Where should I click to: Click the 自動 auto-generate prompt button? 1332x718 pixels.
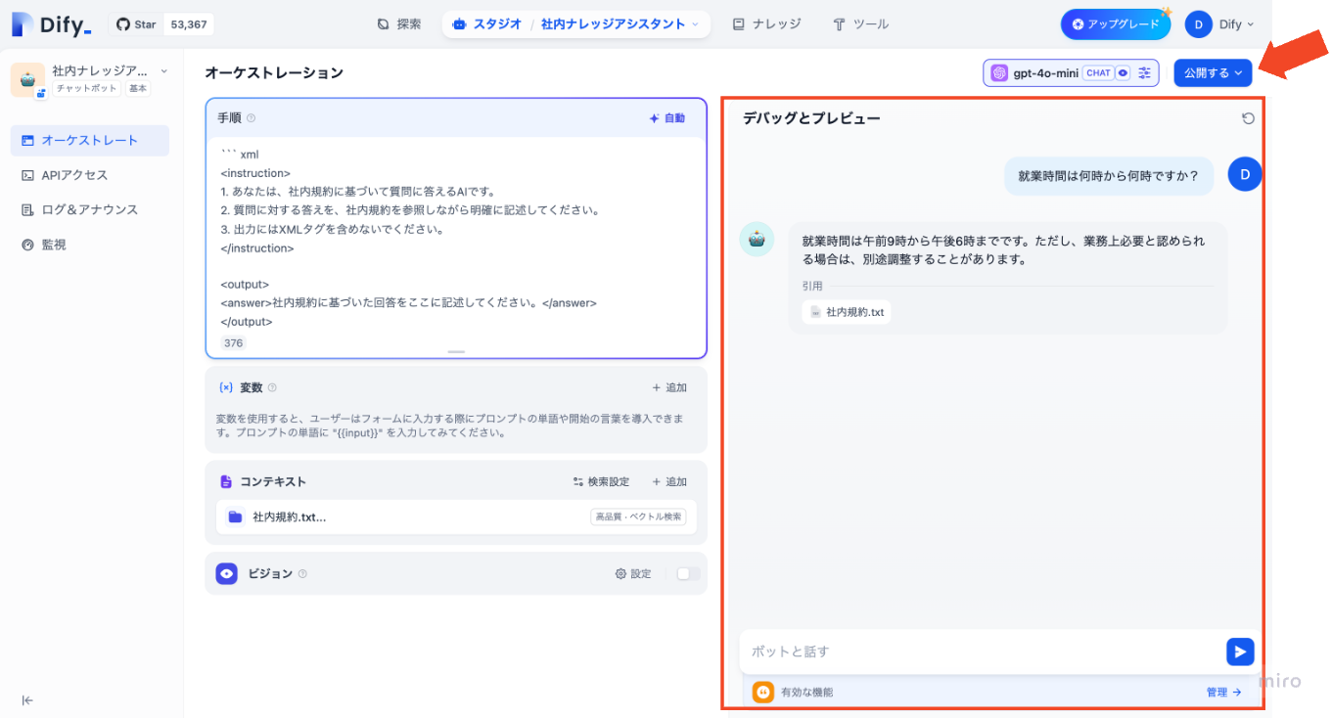667,118
